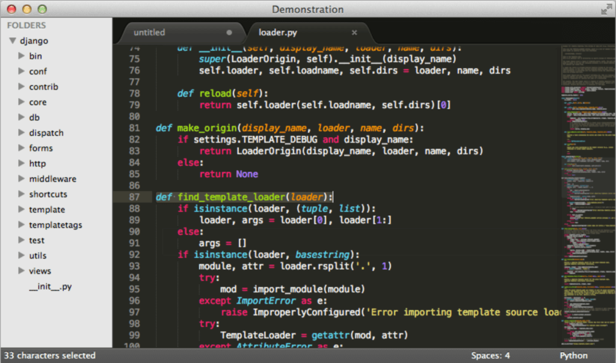Expand the views folder arrow

pyautogui.click(x=22, y=270)
